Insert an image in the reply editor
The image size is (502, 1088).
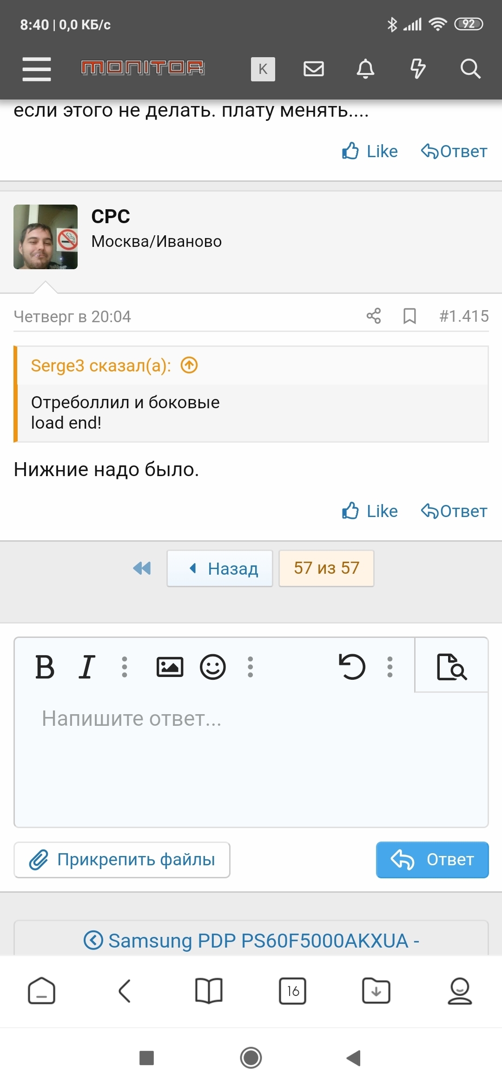coord(170,667)
